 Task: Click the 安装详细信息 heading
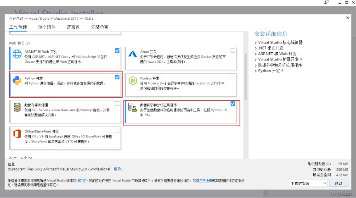271,34
